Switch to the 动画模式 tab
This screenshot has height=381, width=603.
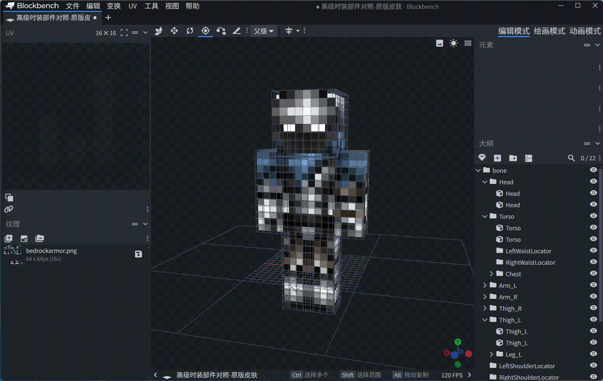(x=585, y=31)
